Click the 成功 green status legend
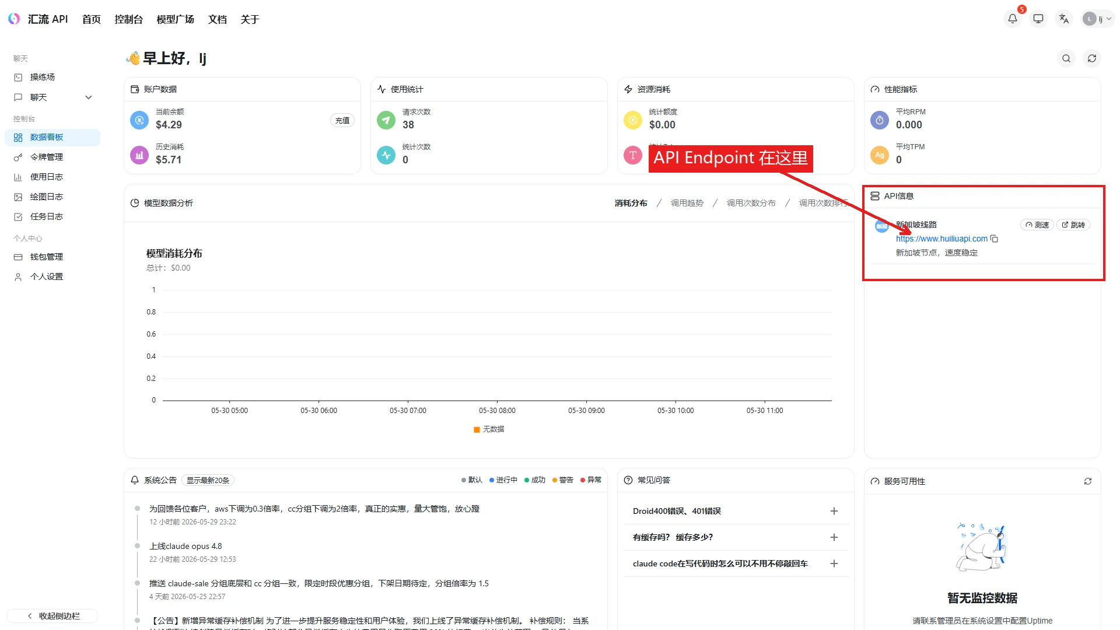 [x=535, y=480]
